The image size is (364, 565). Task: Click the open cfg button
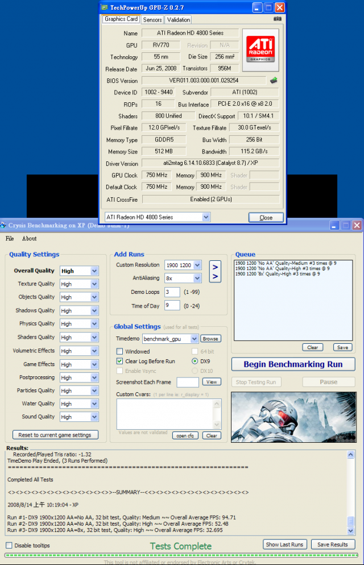185,435
